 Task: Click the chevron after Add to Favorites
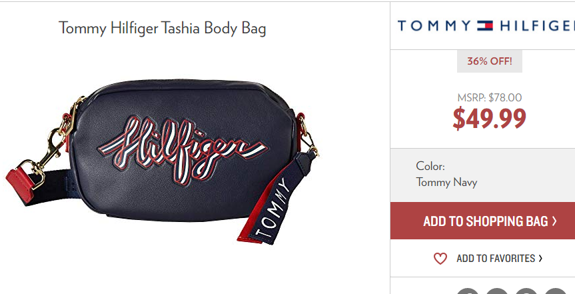pyautogui.click(x=540, y=259)
